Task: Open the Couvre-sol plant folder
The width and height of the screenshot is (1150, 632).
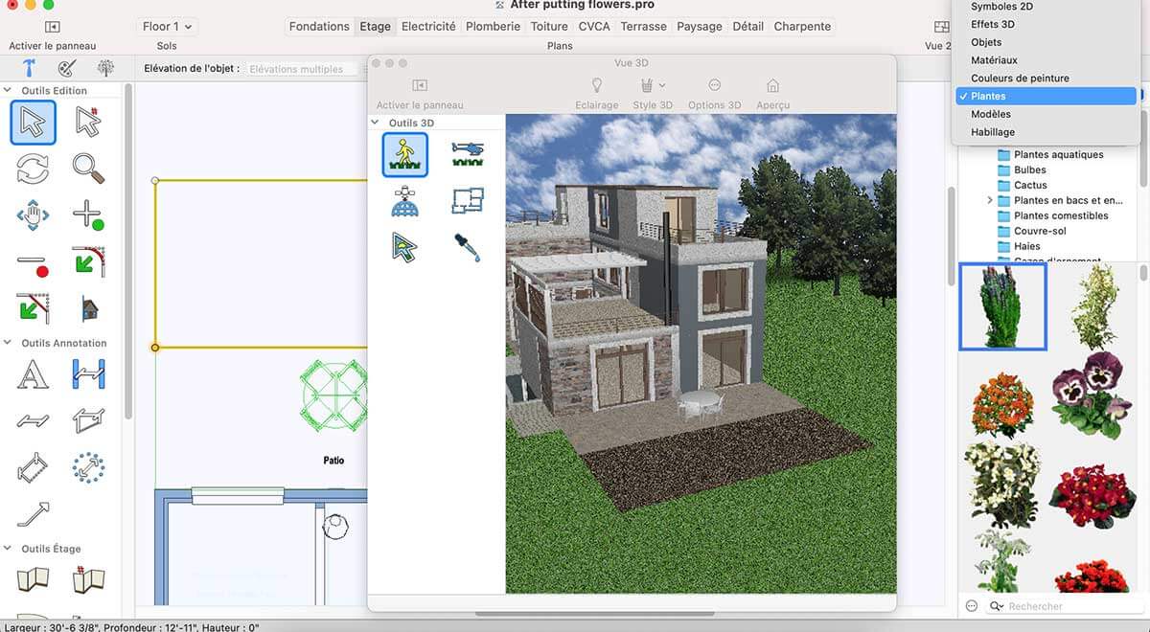Action: tap(1040, 231)
